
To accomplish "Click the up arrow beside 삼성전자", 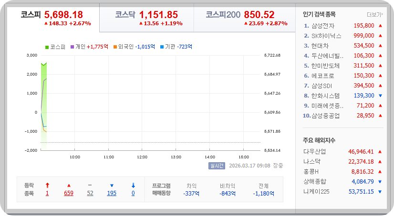I will click(x=380, y=26).
